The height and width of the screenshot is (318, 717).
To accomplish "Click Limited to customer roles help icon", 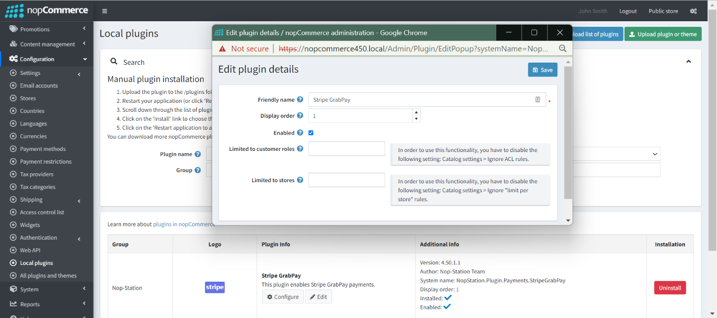I will point(300,149).
